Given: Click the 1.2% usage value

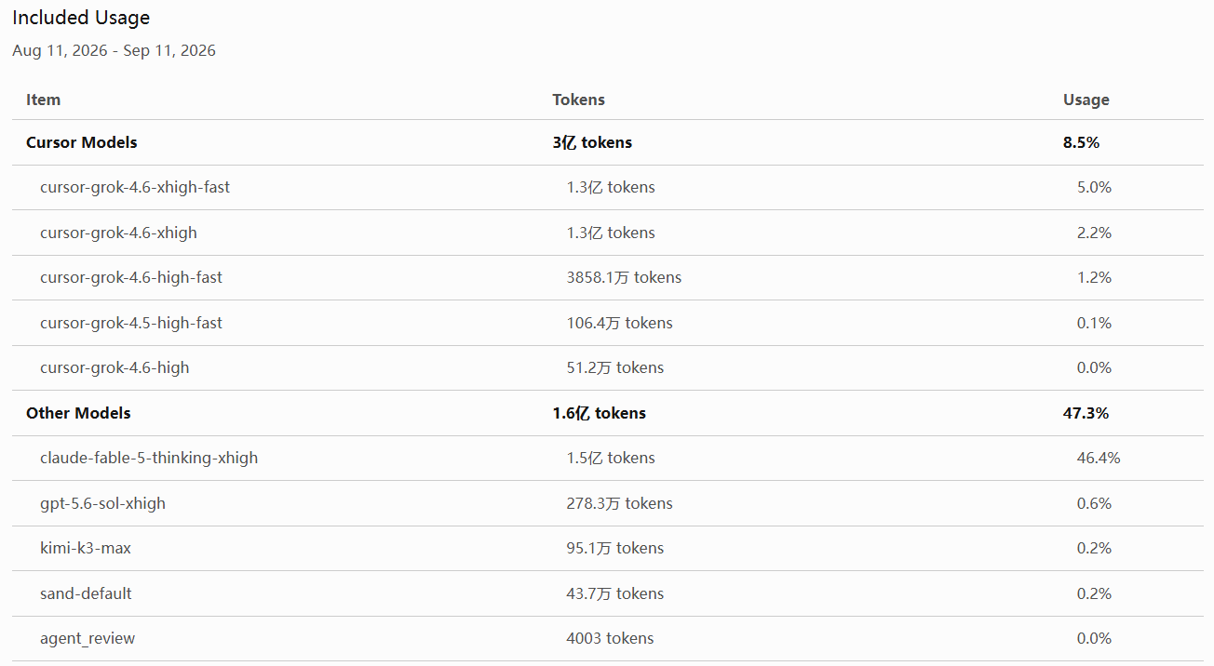Looking at the screenshot, I should pos(1094,277).
